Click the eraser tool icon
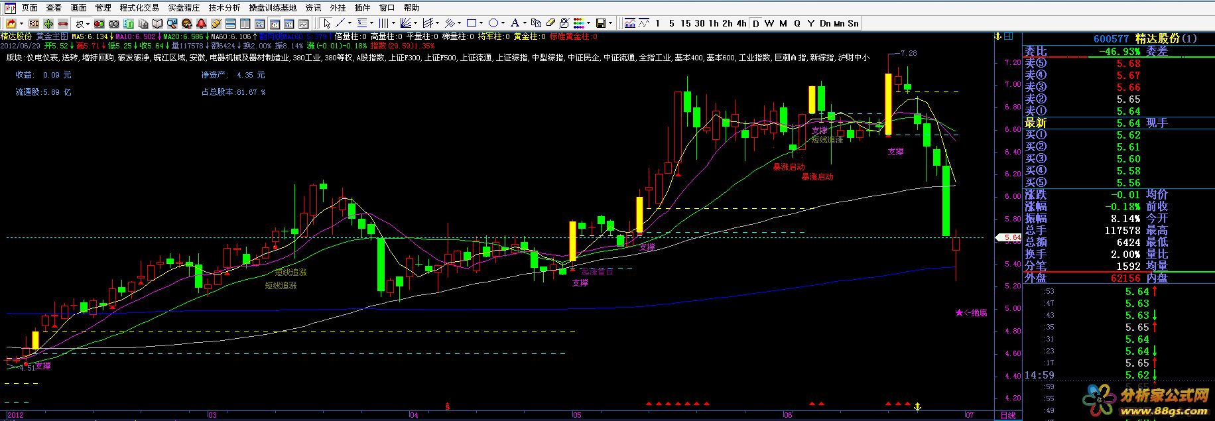 pos(550,23)
